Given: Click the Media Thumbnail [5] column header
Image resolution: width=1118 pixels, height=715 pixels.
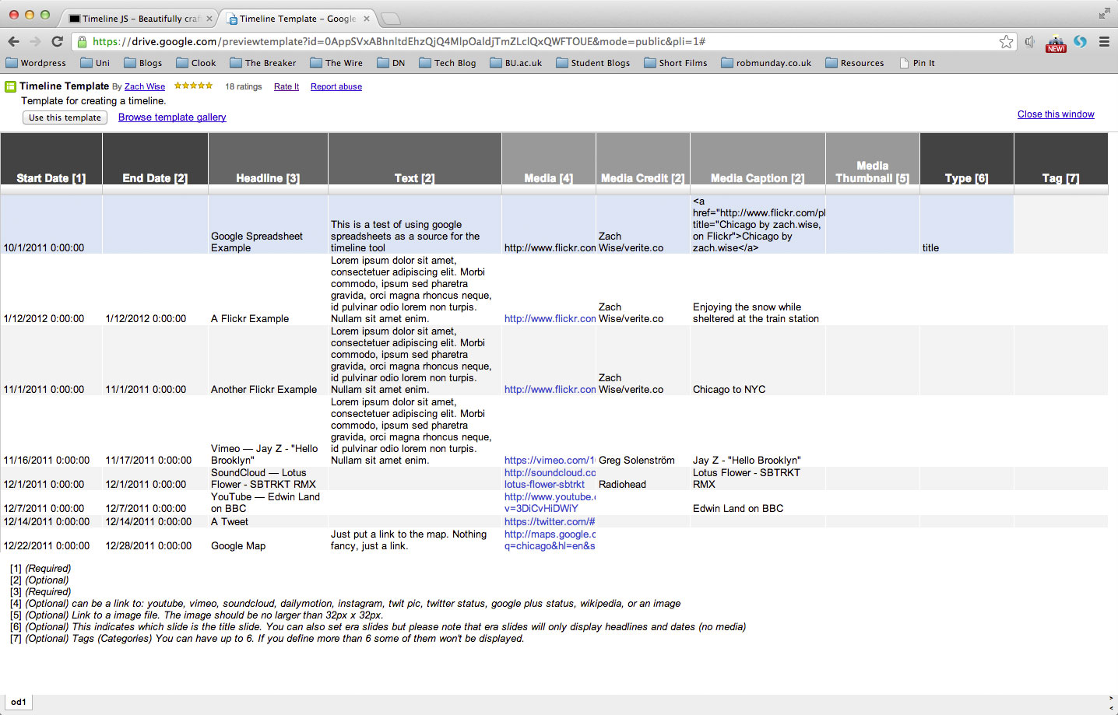Looking at the screenshot, I should tap(873, 159).
